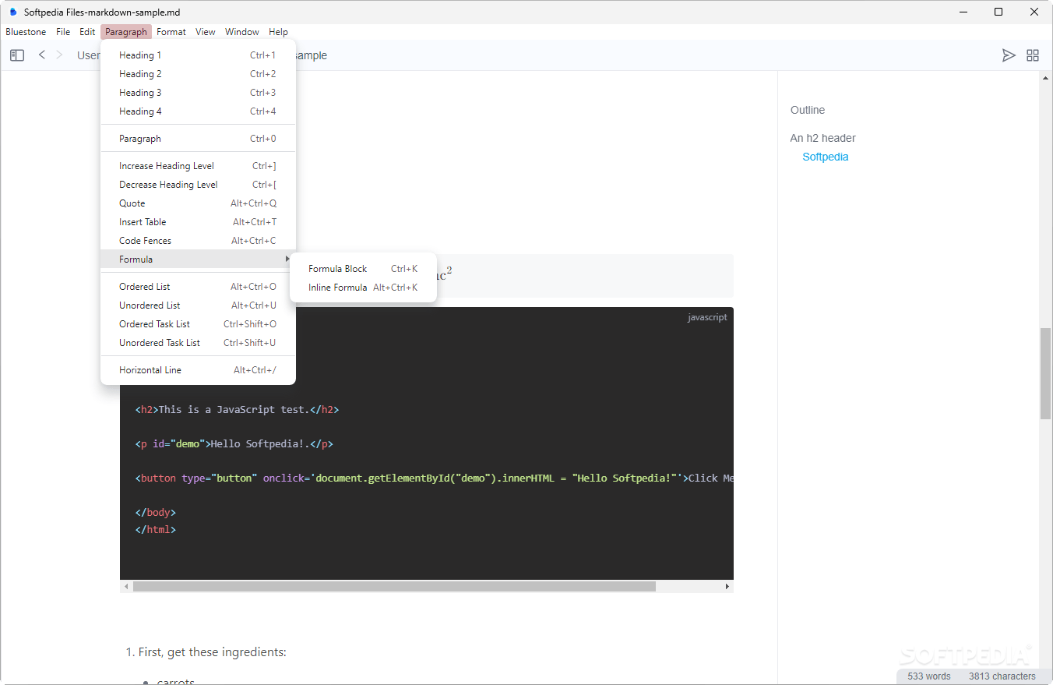Click the code block scroll-left arrow
This screenshot has width=1053, height=685.
(125, 586)
